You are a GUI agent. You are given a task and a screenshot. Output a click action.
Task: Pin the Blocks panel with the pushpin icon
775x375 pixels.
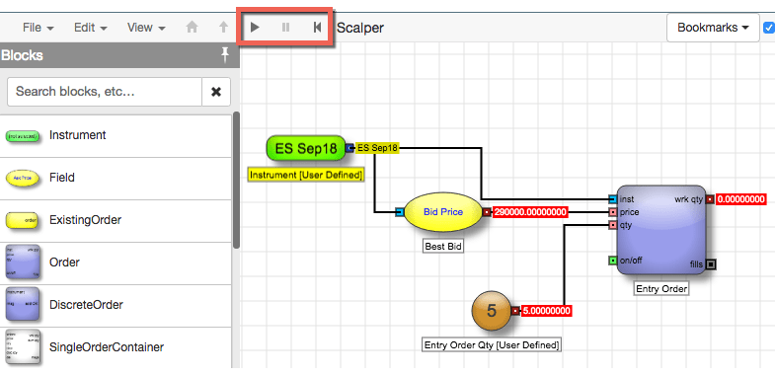point(225,55)
